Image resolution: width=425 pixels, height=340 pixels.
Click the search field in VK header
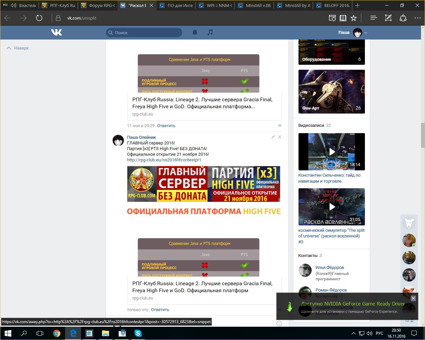[x=144, y=33]
